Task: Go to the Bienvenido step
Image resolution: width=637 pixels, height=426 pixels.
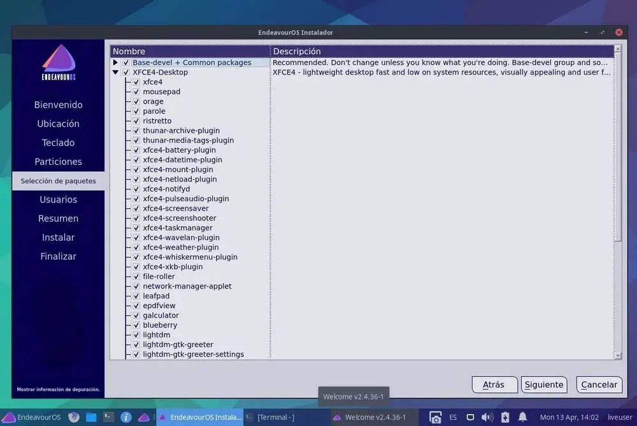Action: coord(58,105)
